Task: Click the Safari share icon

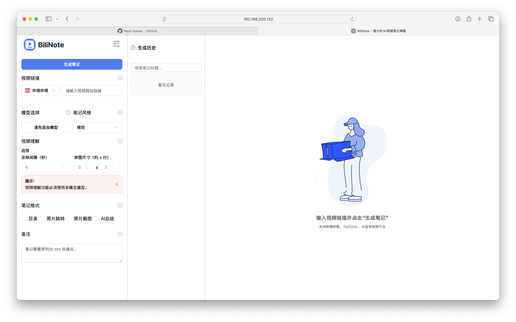Action: coord(469,19)
